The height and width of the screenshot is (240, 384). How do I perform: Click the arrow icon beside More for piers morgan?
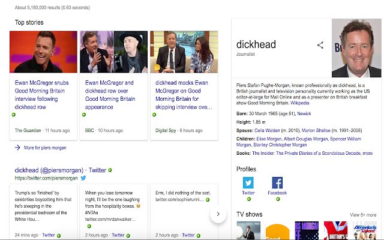(17, 148)
